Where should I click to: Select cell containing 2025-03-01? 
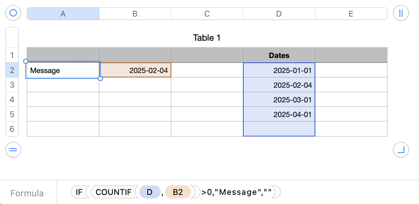[279, 100]
